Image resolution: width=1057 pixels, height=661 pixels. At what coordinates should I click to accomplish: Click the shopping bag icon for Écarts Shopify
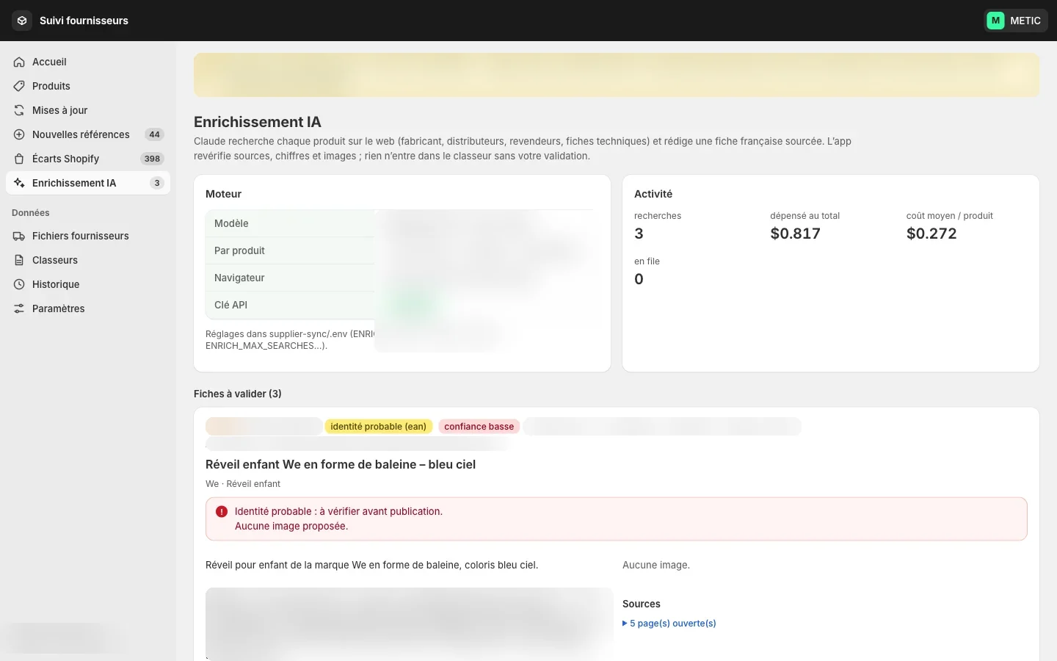19,159
